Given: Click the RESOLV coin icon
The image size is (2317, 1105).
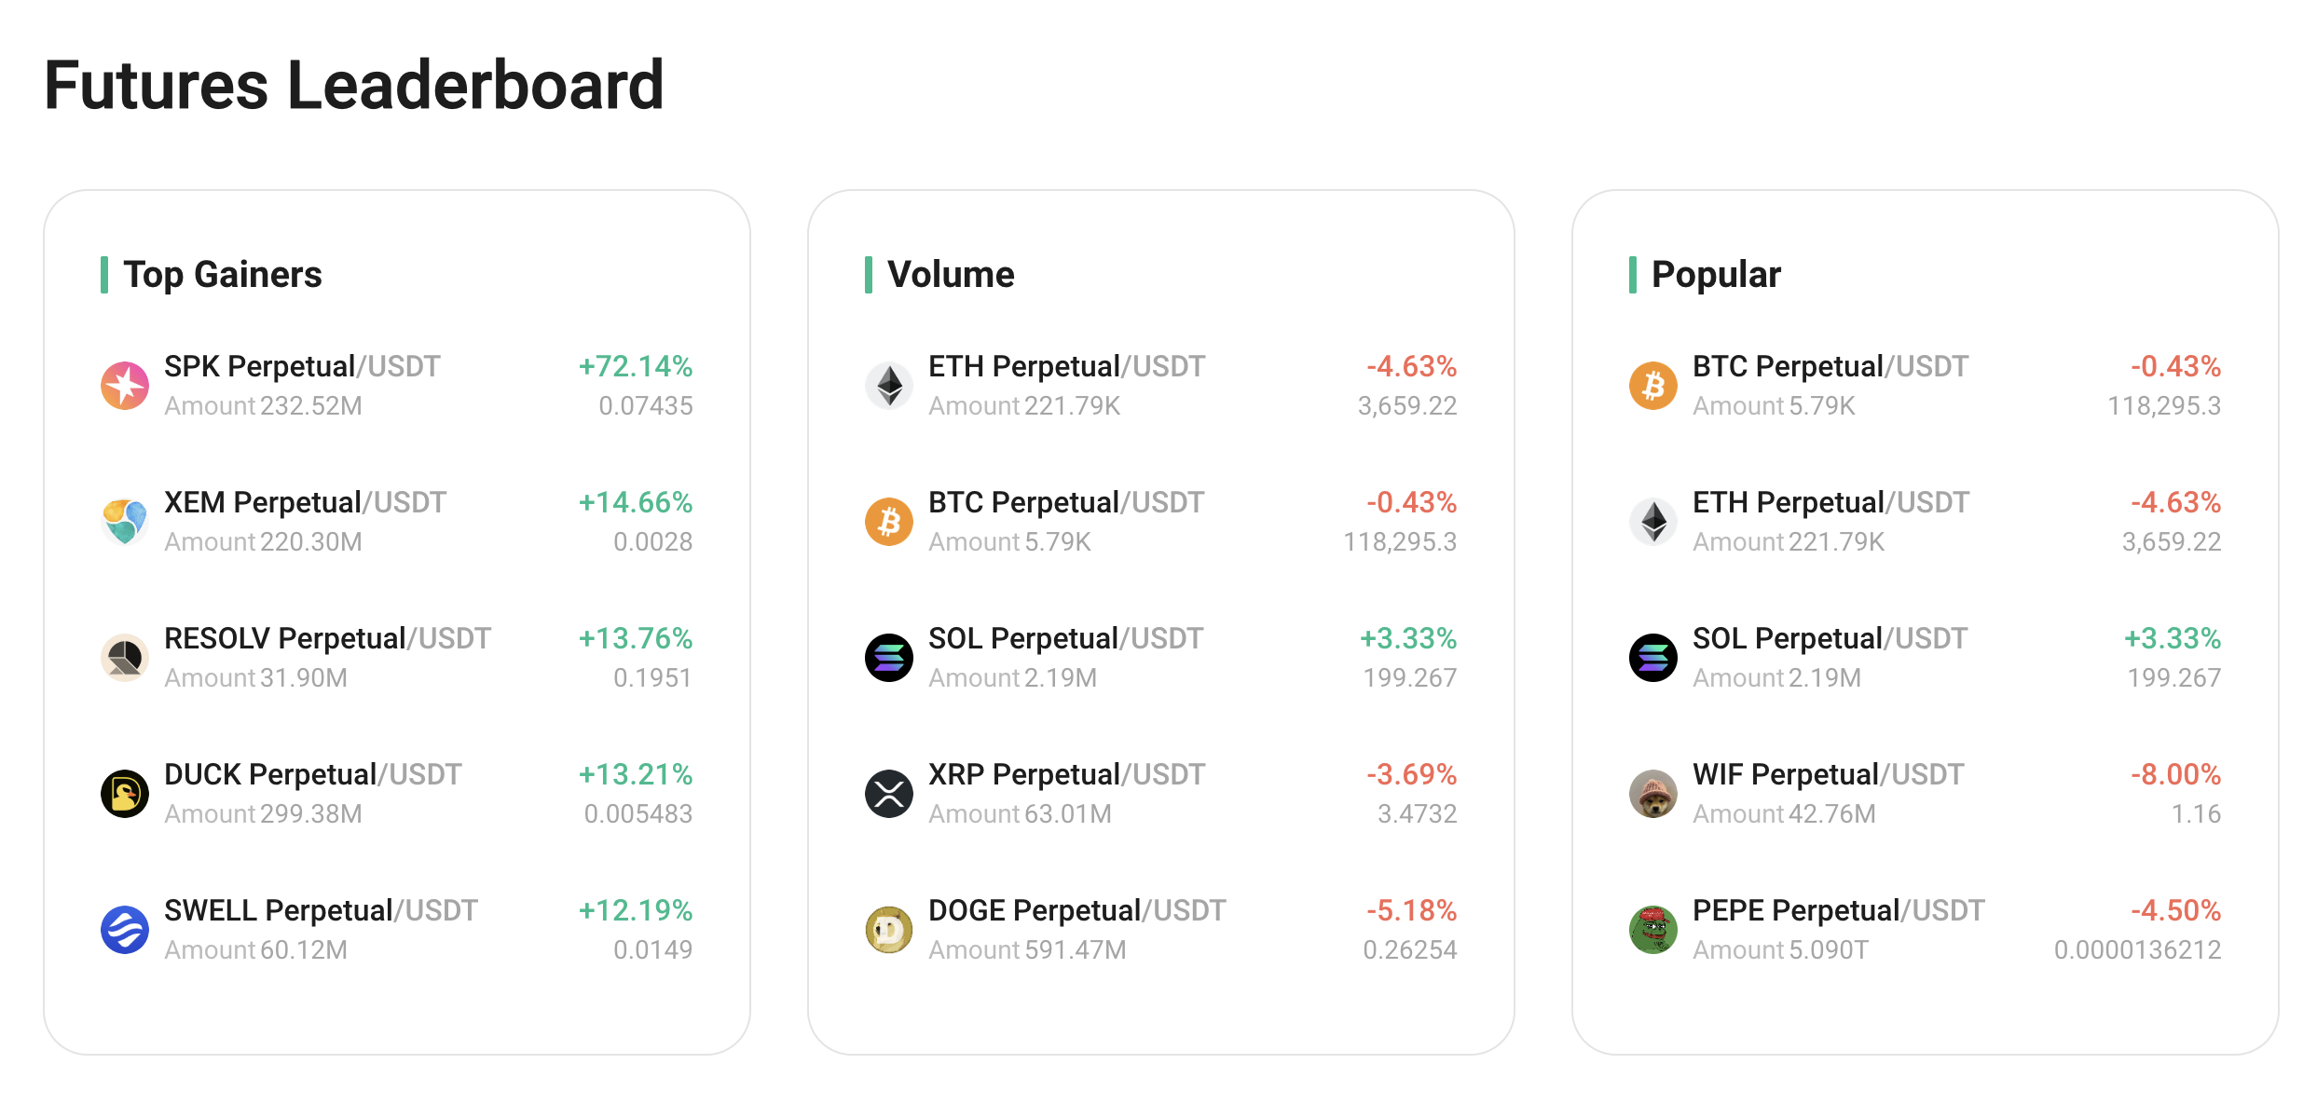Looking at the screenshot, I should tap(125, 658).
